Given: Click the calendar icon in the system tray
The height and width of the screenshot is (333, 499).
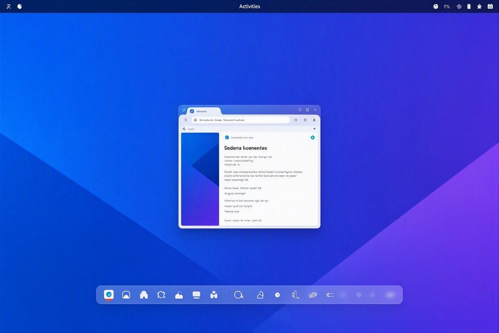Looking at the screenshot, I should [490, 6].
